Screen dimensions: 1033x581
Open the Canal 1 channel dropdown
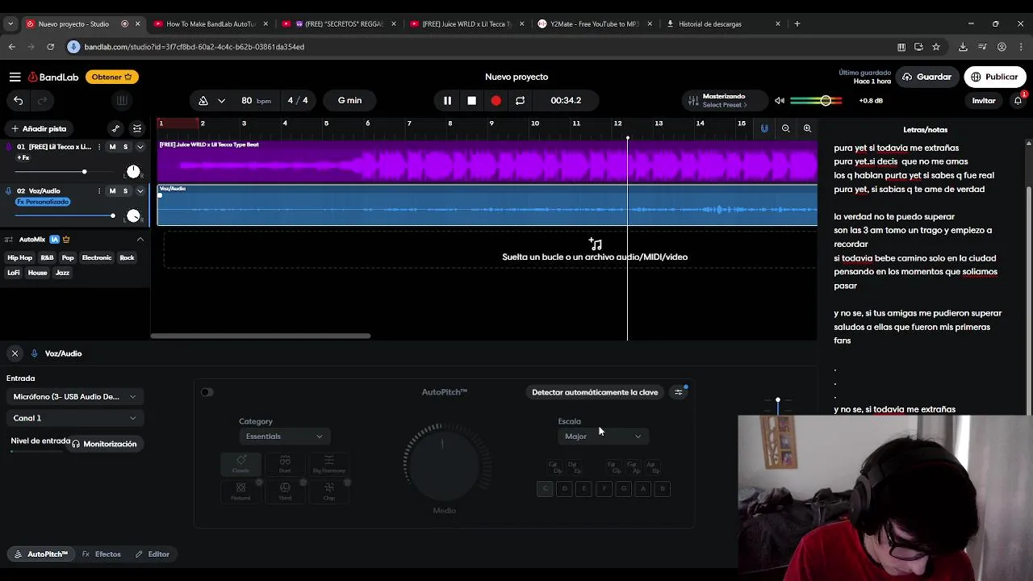[74, 418]
